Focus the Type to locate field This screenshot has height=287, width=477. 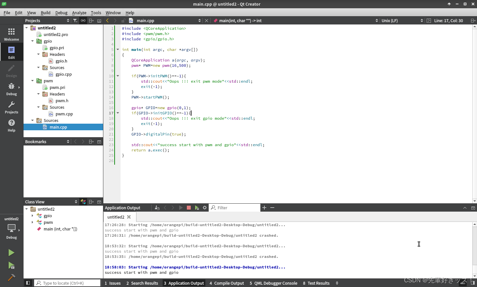(67, 283)
